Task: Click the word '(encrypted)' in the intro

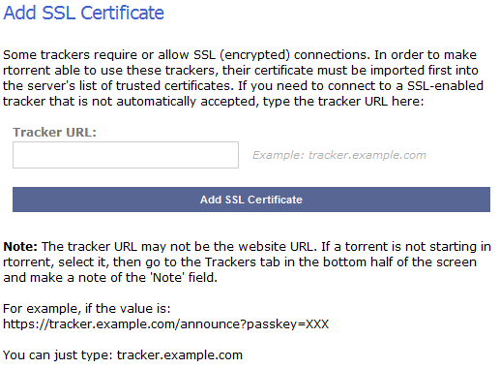Action: pyautogui.click(x=254, y=55)
